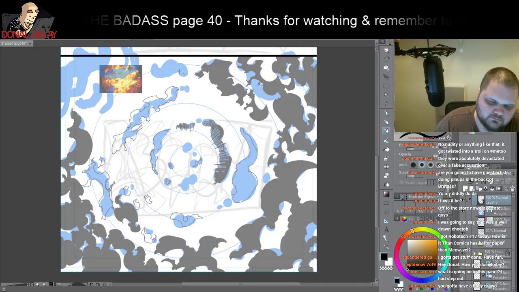
Task: Pick the Auto select magic wand tool
Action: tap(386, 95)
